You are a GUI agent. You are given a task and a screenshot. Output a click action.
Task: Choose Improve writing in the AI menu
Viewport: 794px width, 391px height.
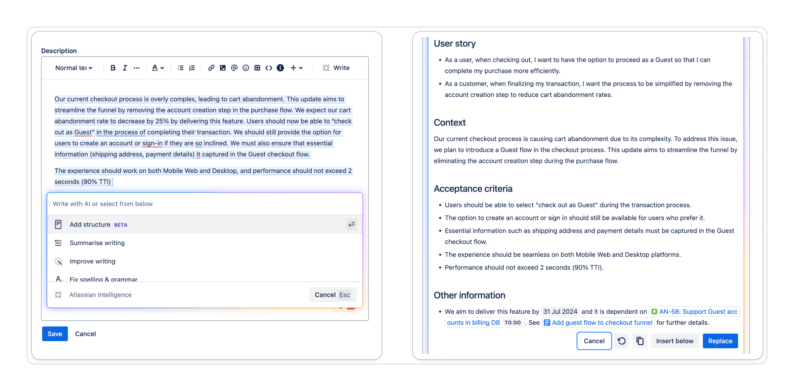click(x=92, y=261)
